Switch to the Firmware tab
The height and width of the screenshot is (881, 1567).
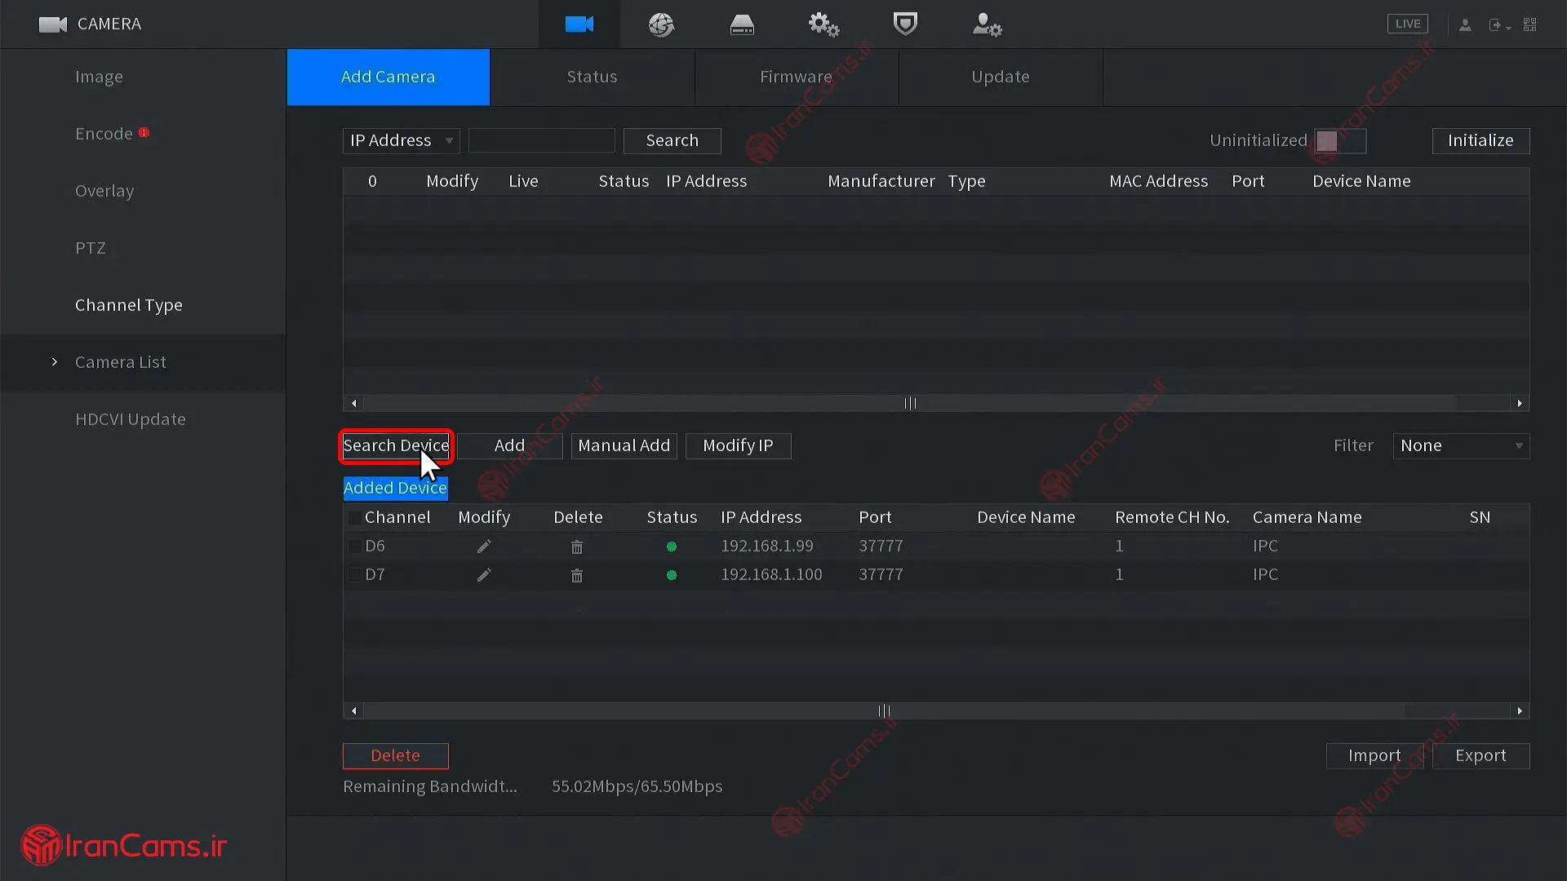(797, 77)
